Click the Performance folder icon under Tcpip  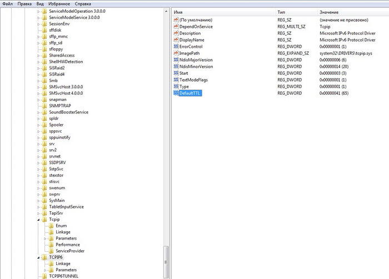click(x=51, y=245)
